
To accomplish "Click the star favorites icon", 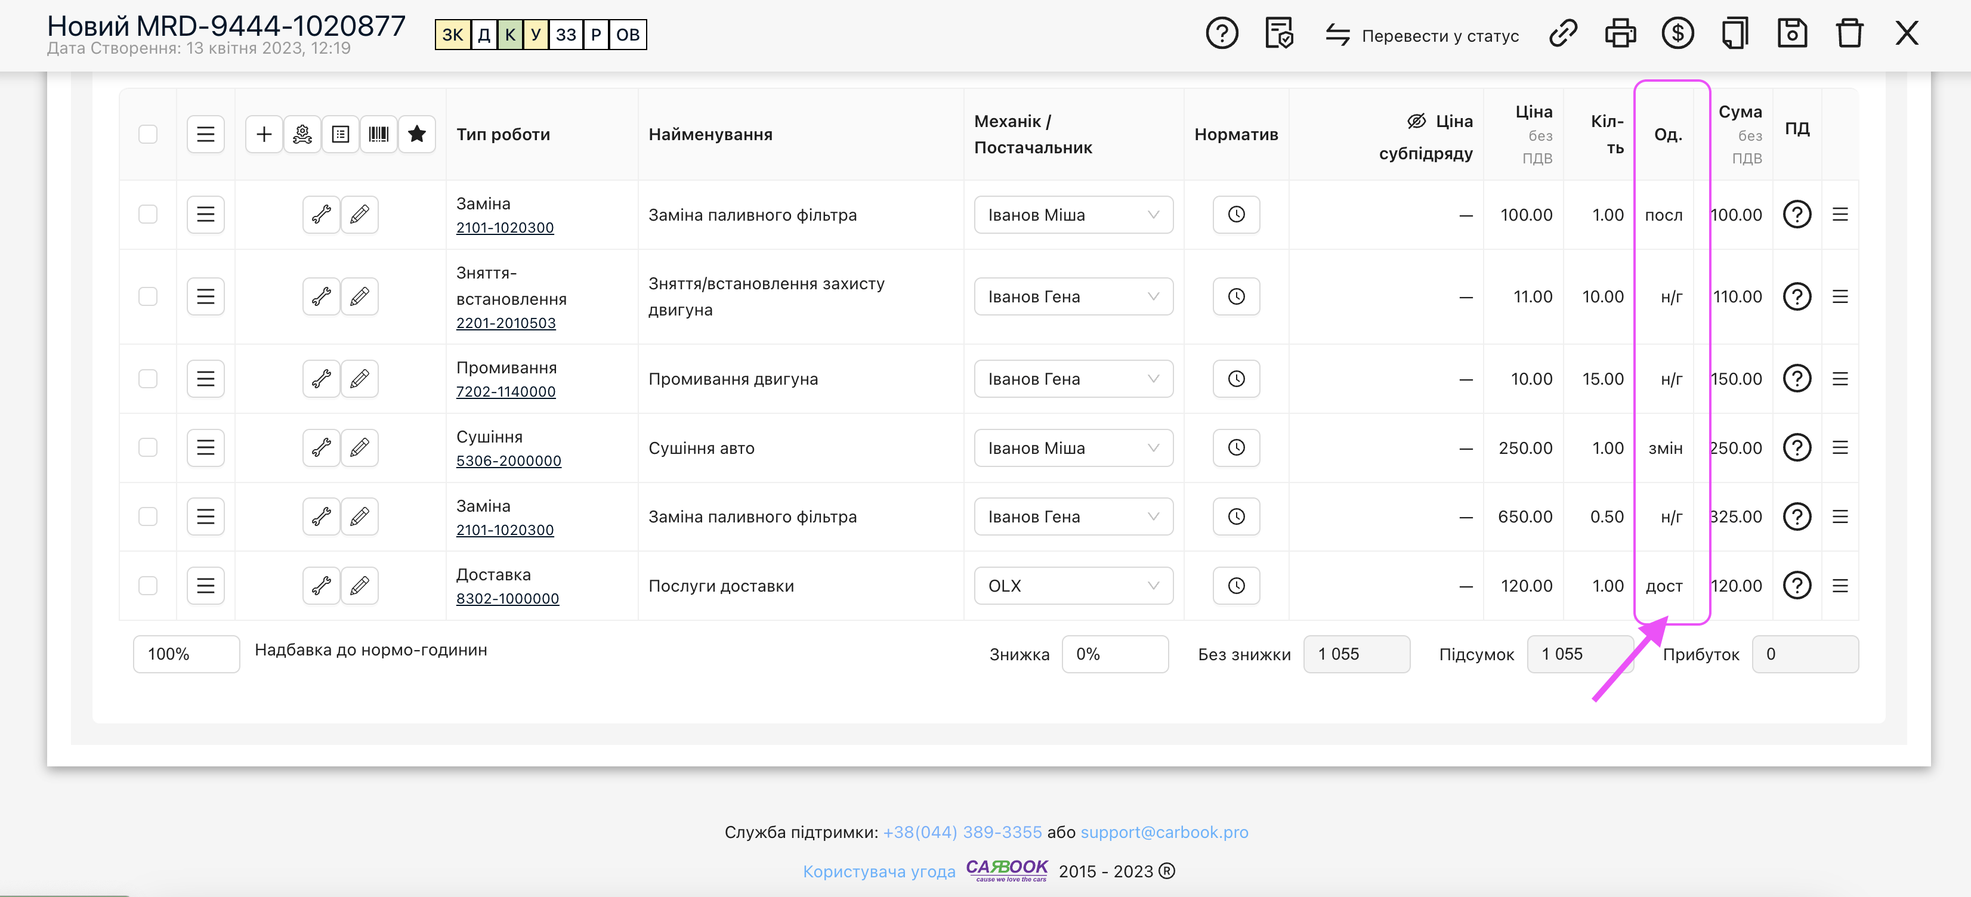I will click(x=417, y=135).
